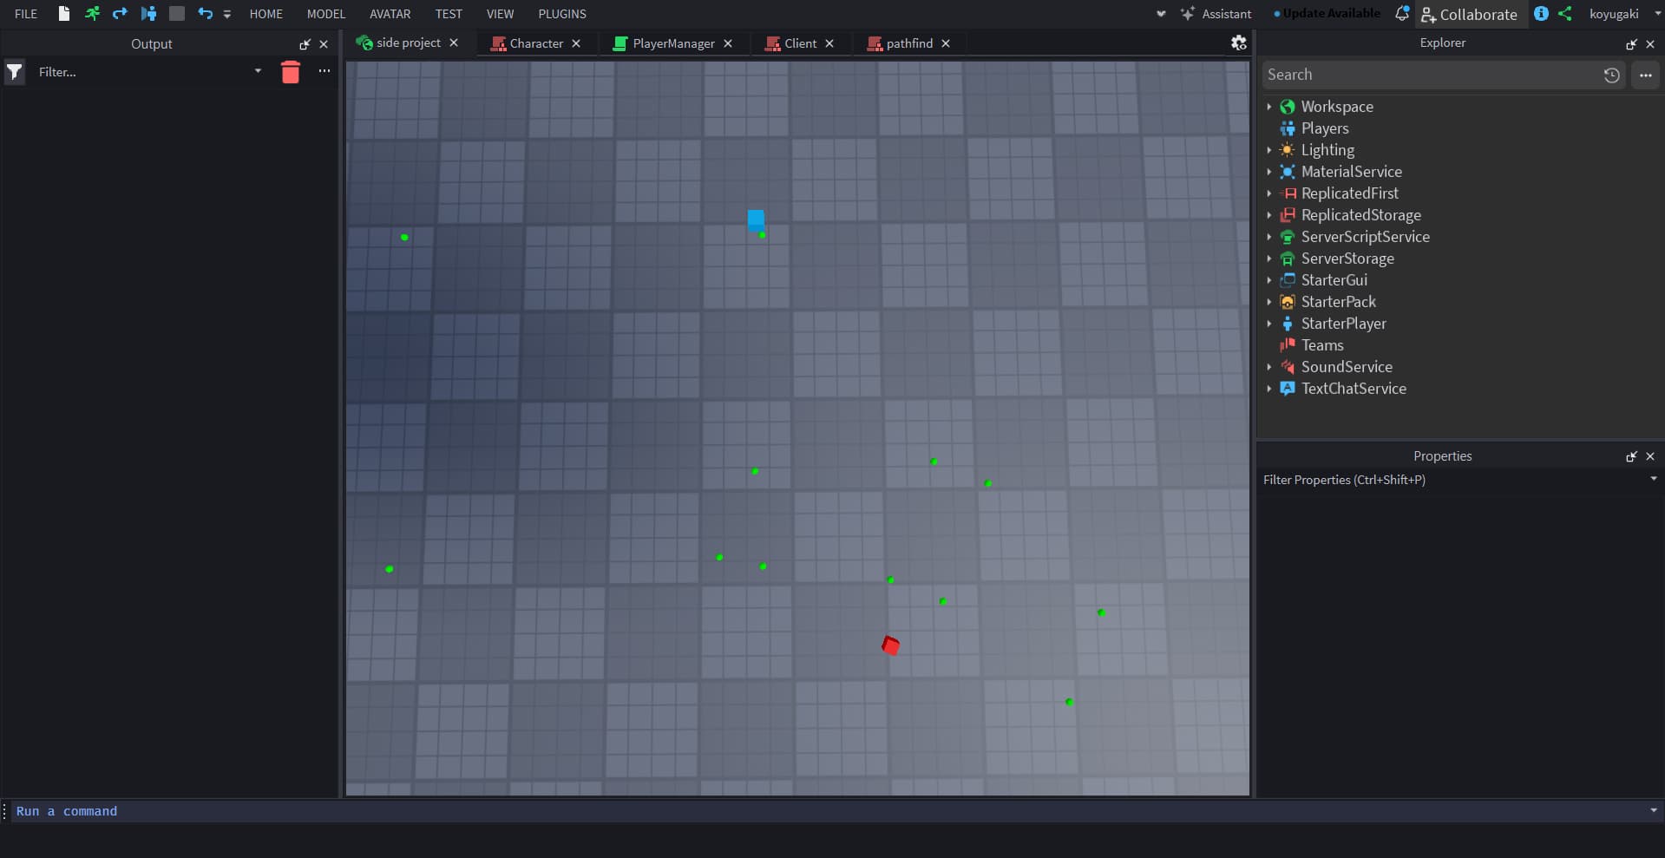Open the search history icon in Explorer
The image size is (1665, 858).
click(1612, 75)
